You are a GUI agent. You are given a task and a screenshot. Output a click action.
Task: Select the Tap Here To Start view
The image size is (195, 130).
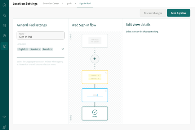95,41
